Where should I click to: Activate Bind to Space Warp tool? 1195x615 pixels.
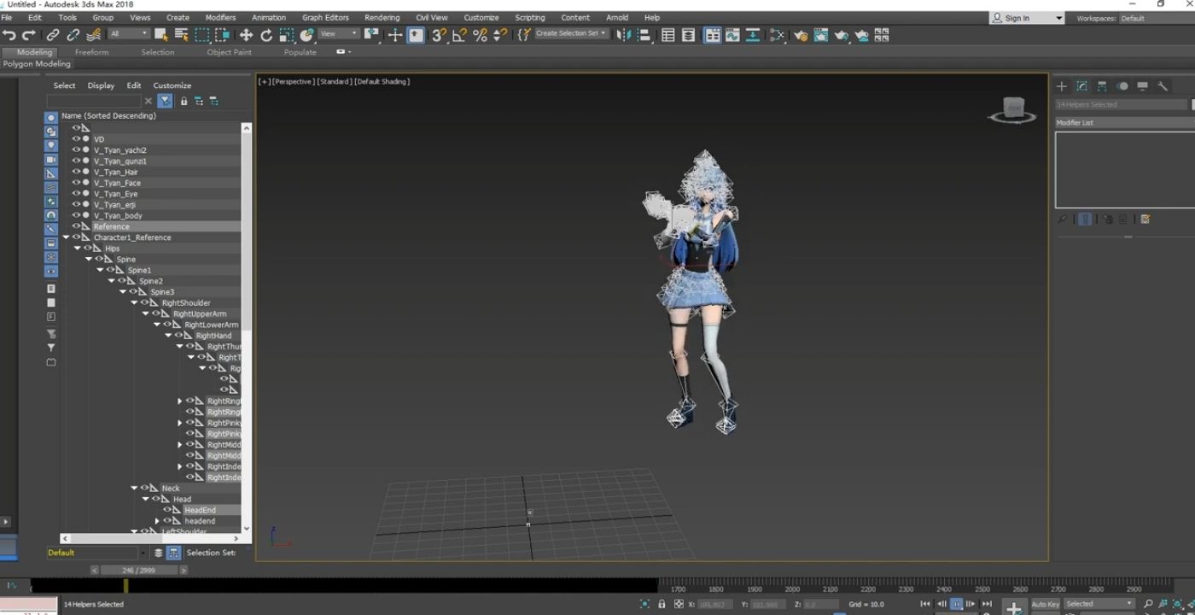pyautogui.click(x=93, y=35)
